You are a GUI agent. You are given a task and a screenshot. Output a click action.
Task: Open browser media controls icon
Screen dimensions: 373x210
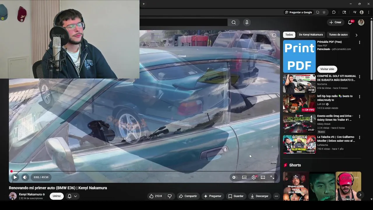tap(355, 12)
